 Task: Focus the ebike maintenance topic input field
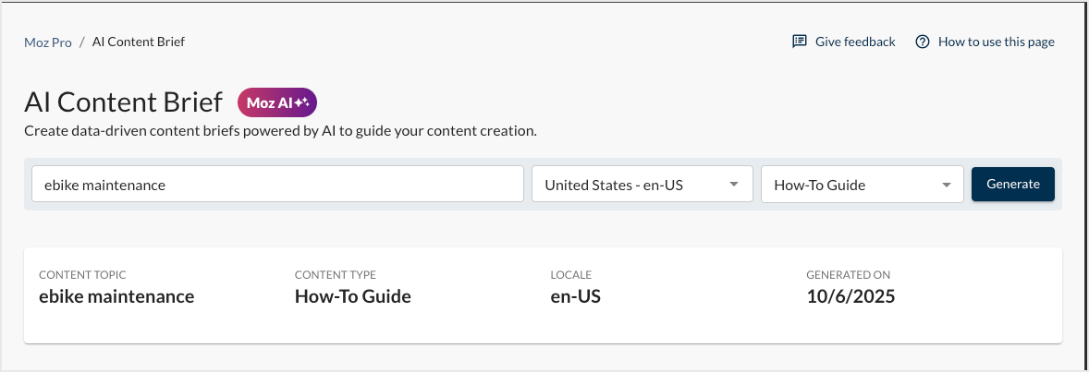point(277,185)
